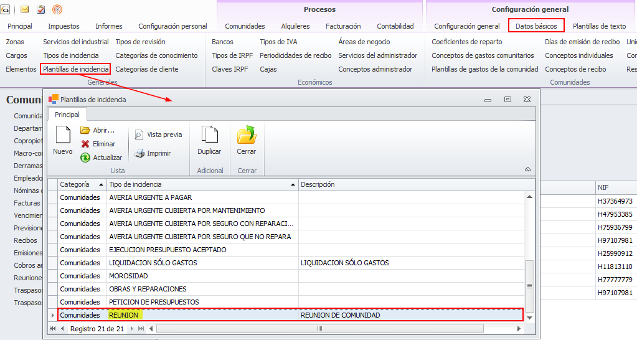Open Conceptos de recibo option

(575, 69)
